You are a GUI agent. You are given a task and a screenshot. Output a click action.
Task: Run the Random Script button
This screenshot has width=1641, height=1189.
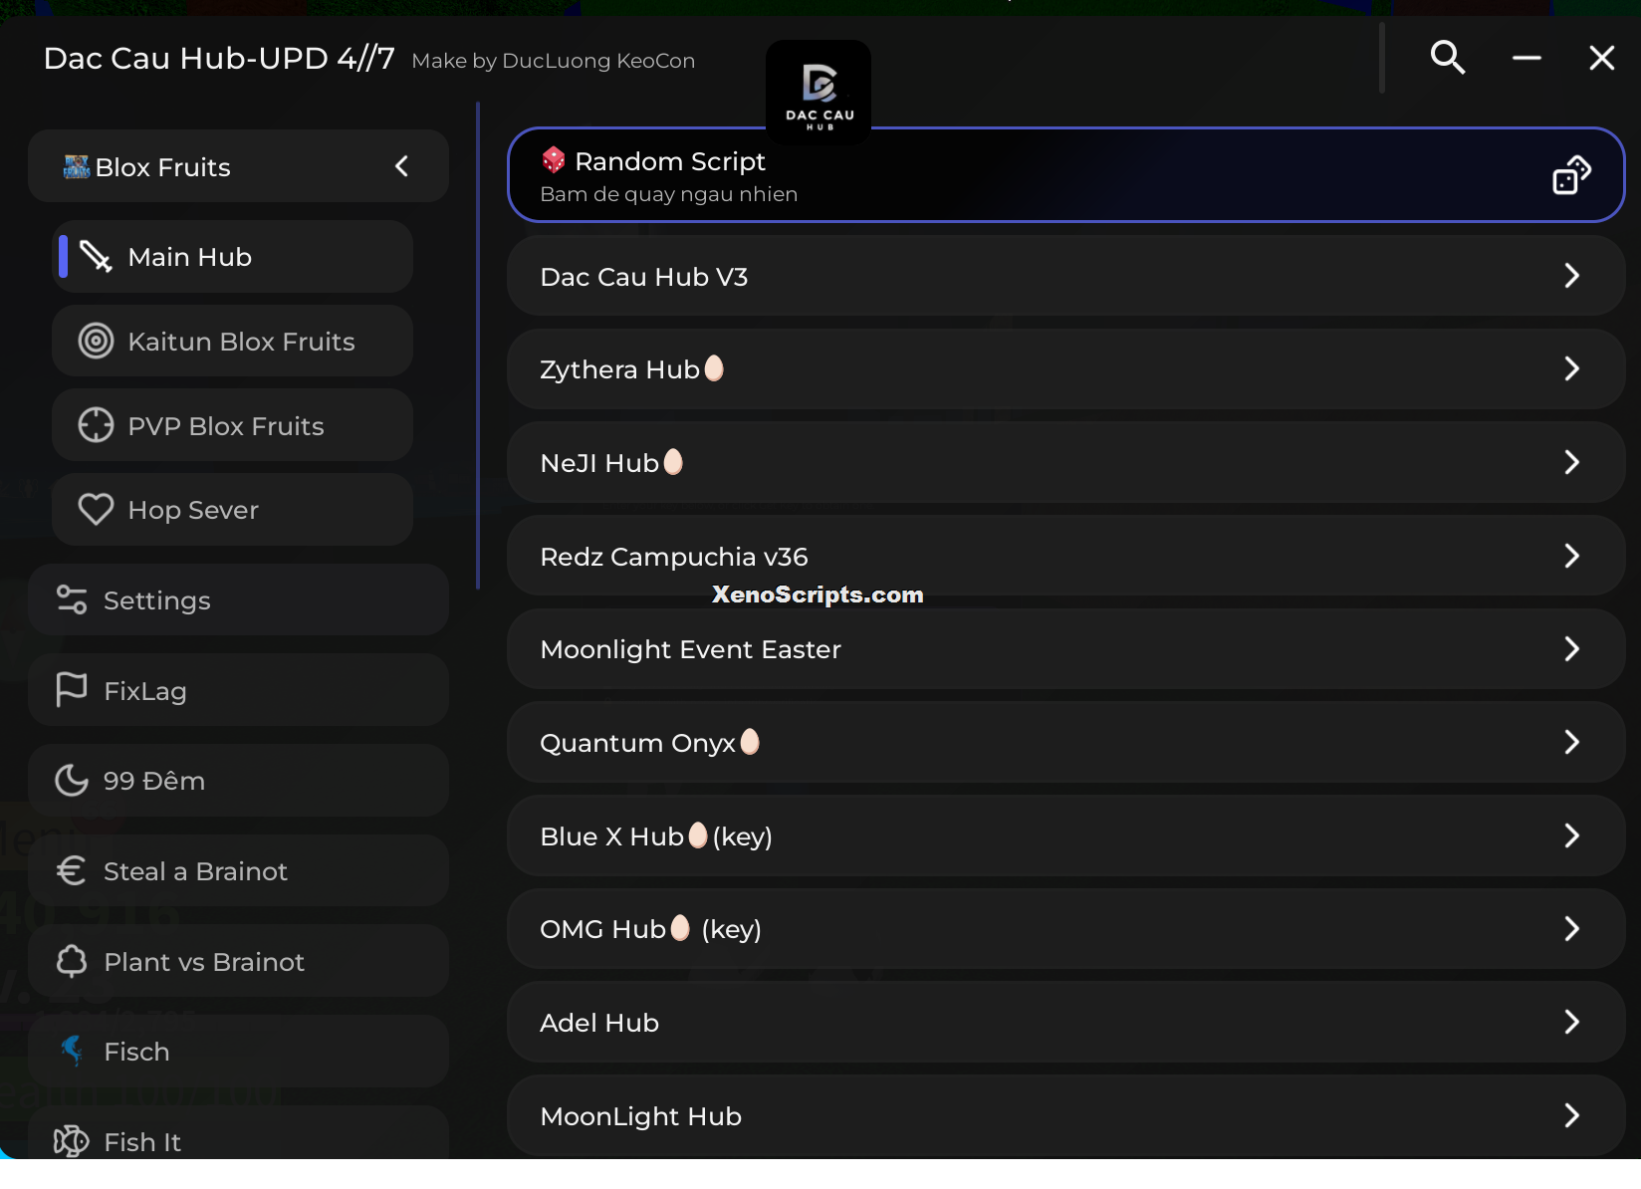[1065, 175]
